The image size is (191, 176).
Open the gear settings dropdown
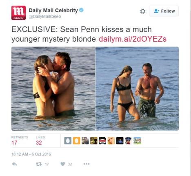[x=142, y=11]
